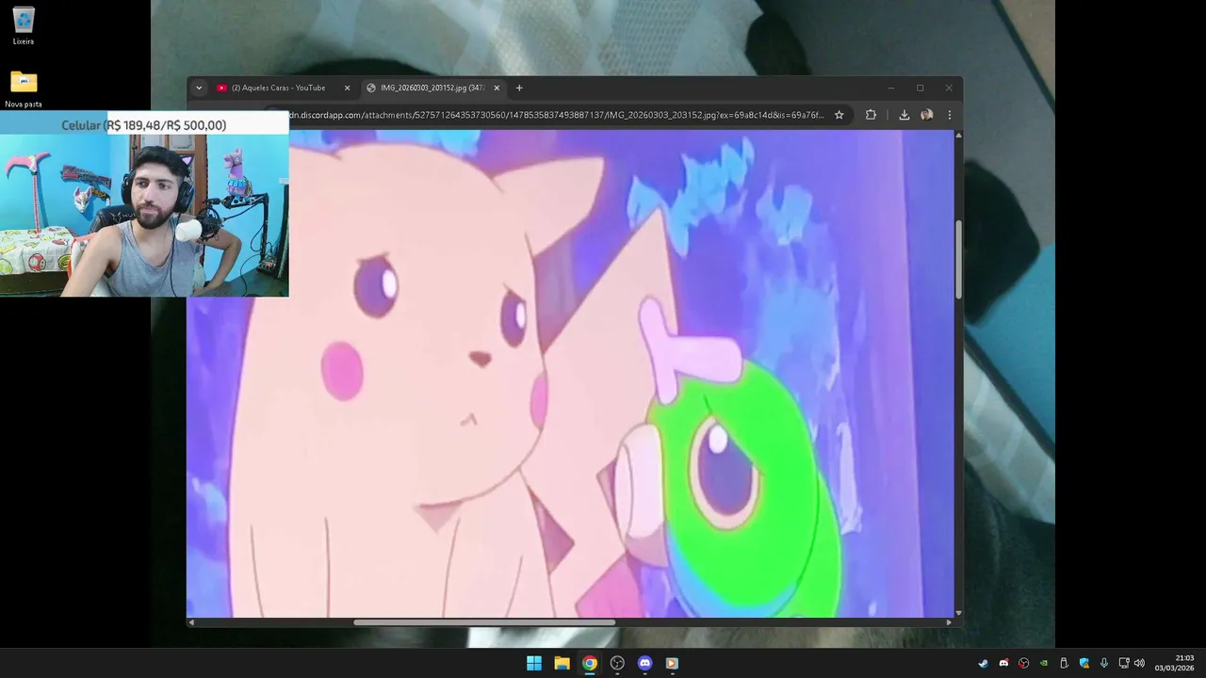
Task: Click the USB safely remove tray icon
Action: (1064, 663)
